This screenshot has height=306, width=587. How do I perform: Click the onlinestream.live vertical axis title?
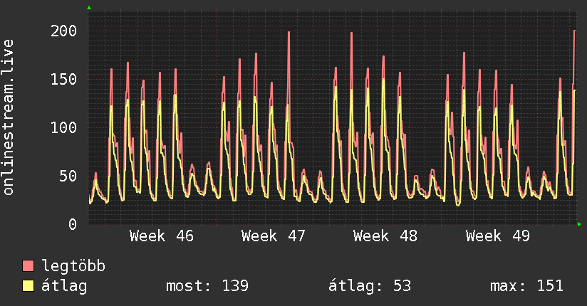click(x=8, y=117)
